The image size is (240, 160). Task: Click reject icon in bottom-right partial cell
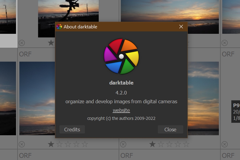coord(225,144)
